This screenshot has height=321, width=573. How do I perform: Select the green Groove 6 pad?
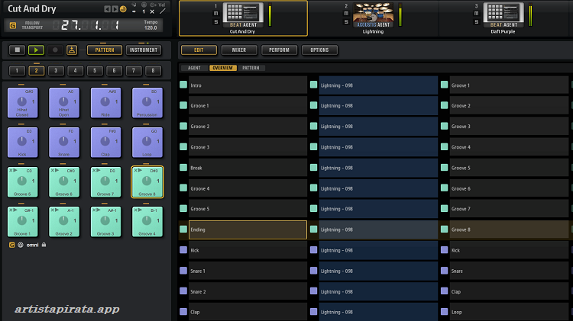pos(64,182)
